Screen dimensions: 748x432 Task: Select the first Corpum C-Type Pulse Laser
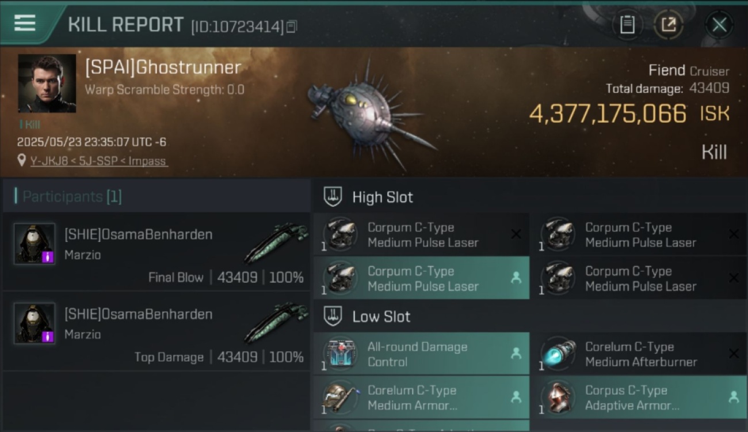point(421,234)
